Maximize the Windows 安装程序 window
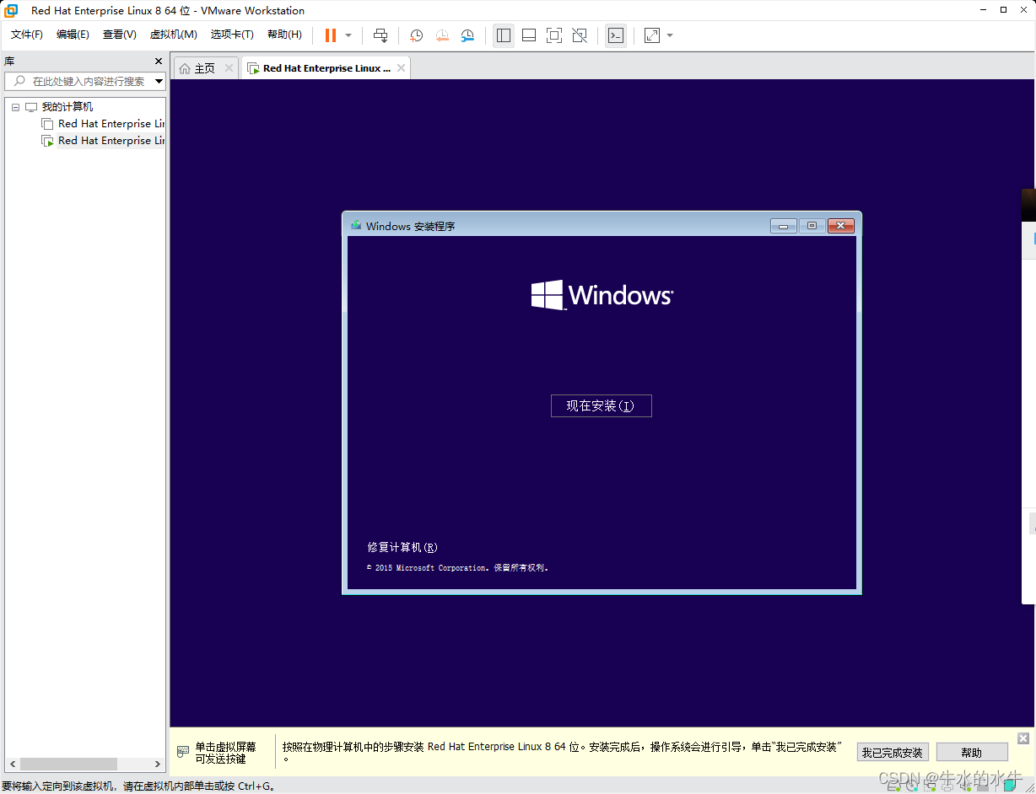 812,226
